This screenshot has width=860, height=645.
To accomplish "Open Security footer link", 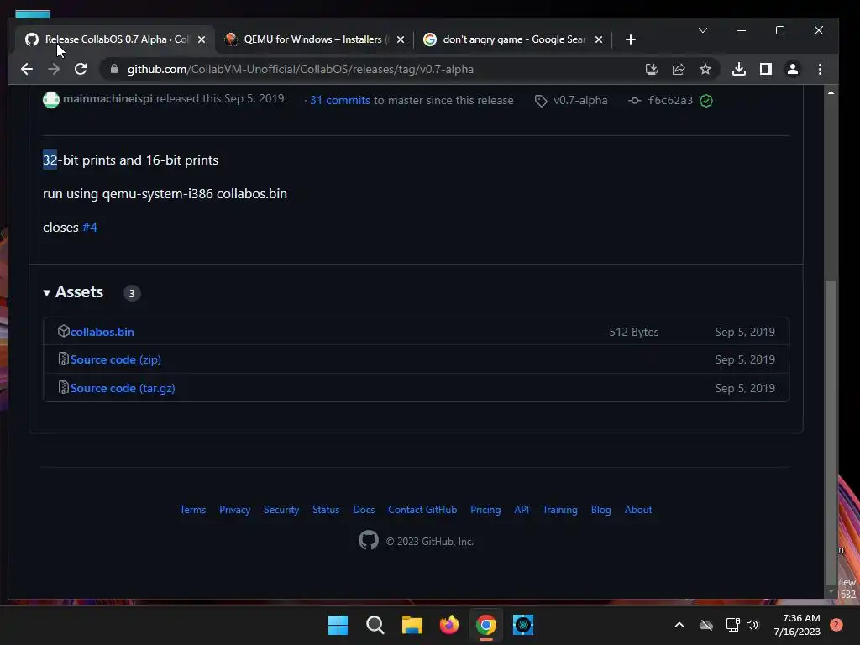I will [x=281, y=510].
